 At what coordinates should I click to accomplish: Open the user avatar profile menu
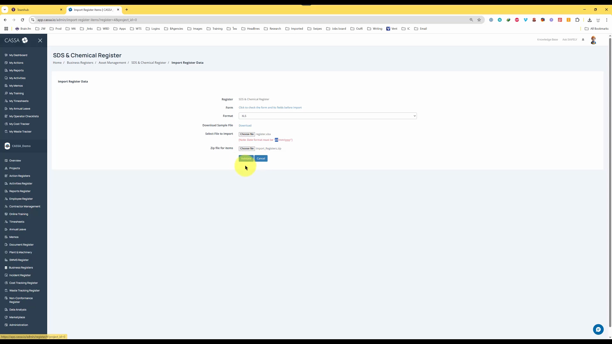[593, 40]
